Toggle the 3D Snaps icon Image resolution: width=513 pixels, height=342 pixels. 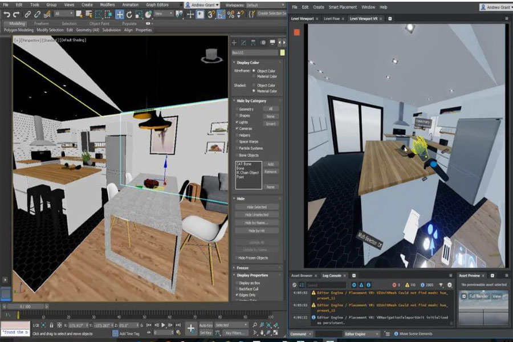211,14
